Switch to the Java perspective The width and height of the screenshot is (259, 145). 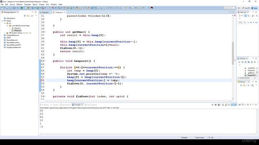(255, 8)
